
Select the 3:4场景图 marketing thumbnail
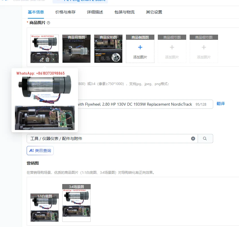pyautogui.click(x=76, y=203)
